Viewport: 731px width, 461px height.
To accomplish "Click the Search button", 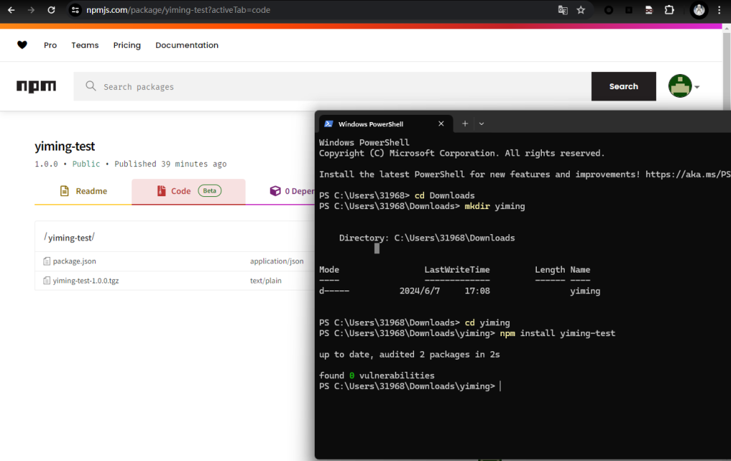I will [623, 86].
